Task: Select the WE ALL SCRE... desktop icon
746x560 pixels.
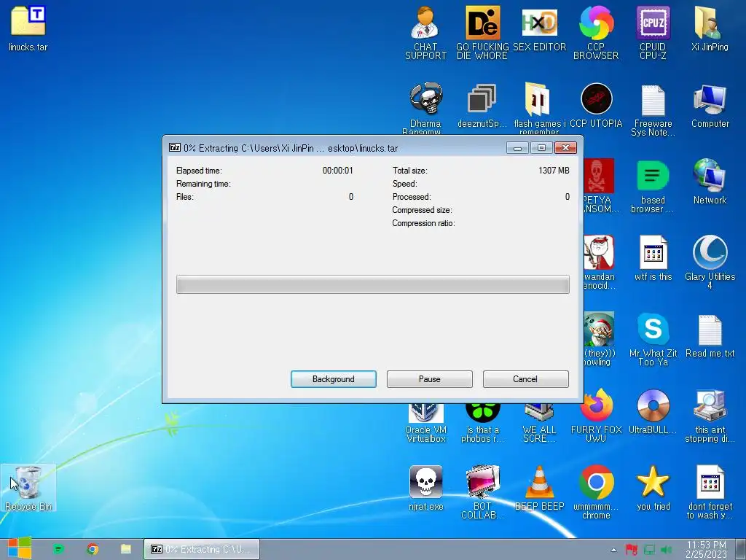Action: pos(539,423)
